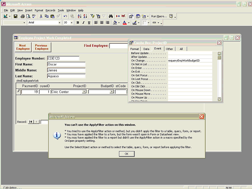Expand the New Object dropdown arrow

(x=148, y=16)
